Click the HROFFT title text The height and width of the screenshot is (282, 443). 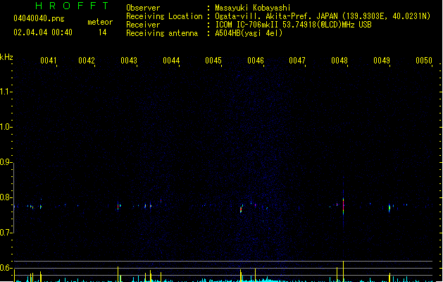(x=72, y=6)
